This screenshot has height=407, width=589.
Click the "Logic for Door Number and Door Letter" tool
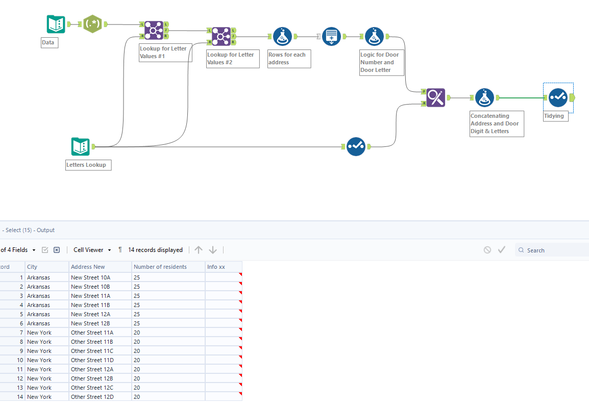pos(374,36)
